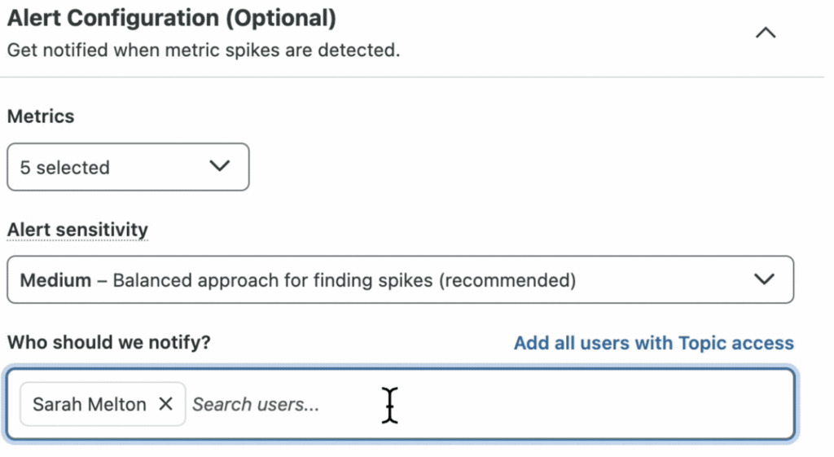This screenshot has width=834, height=457.
Task: Collapse the Alert Configuration section chevron
Action: (x=766, y=33)
